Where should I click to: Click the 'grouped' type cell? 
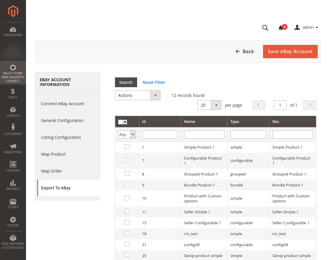[238, 174]
